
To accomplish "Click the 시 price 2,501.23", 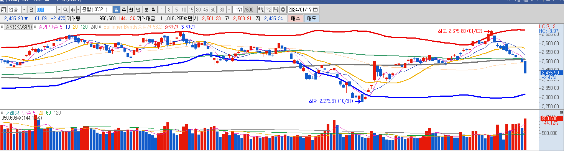I will pyautogui.click(x=212, y=18).
